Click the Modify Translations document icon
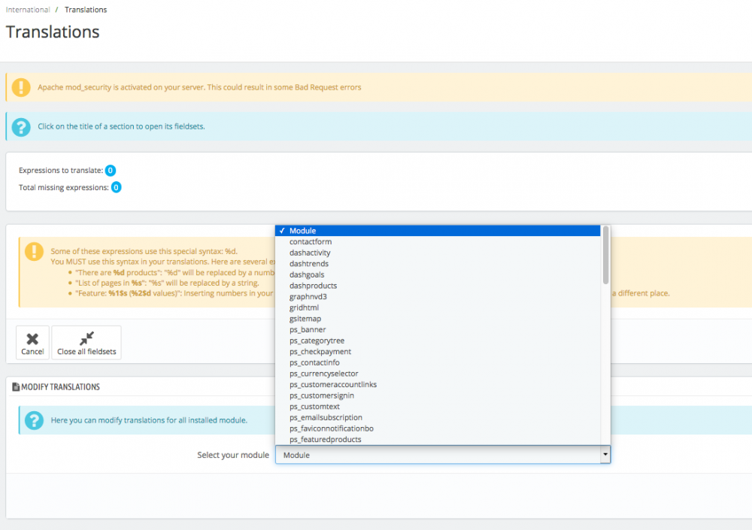The image size is (752, 530). tap(16, 386)
